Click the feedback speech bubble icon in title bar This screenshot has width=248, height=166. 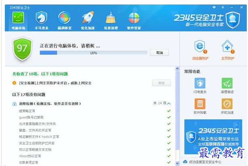(x=214, y=7)
